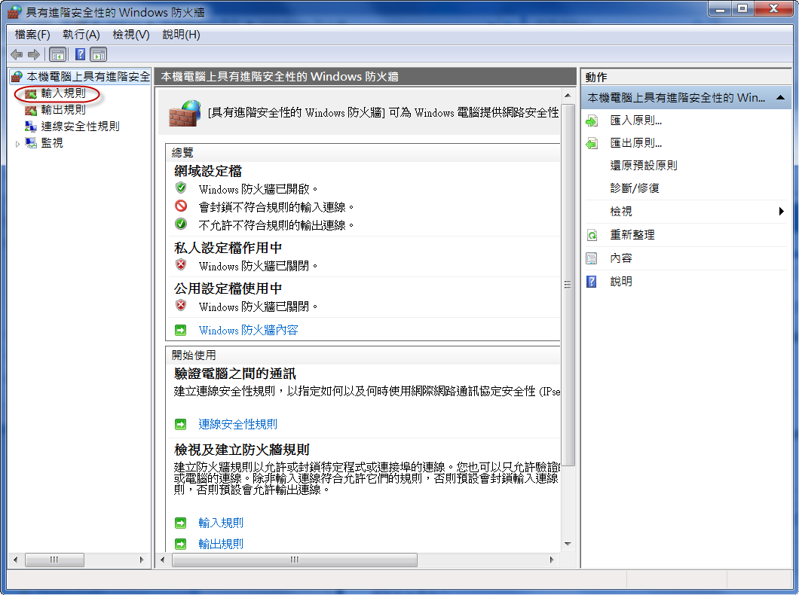Click the 不允許不符合規則的輸出連線 status text
The image size is (799, 595).
(x=276, y=225)
